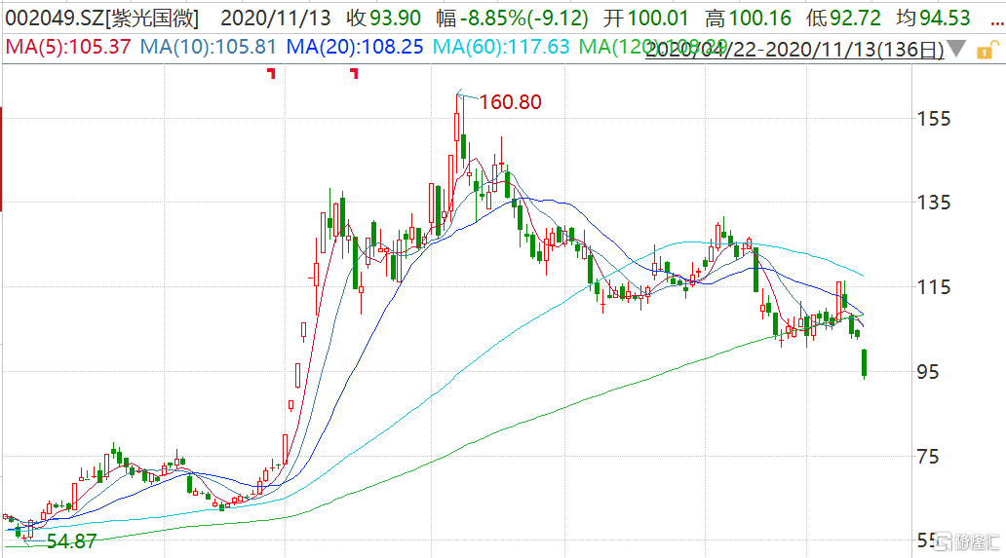Click the 95 price axis label
The width and height of the screenshot is (1006, 558).
[928, 372]
